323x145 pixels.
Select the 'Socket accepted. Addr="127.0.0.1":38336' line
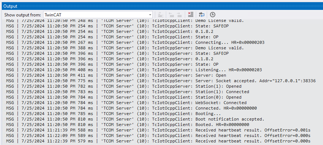tap(161, 81)
